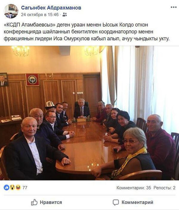The width and height of the screenshot is (179, 210).
Task: Click the laughing haha reaction icon
Action: [x=18, y=187]
